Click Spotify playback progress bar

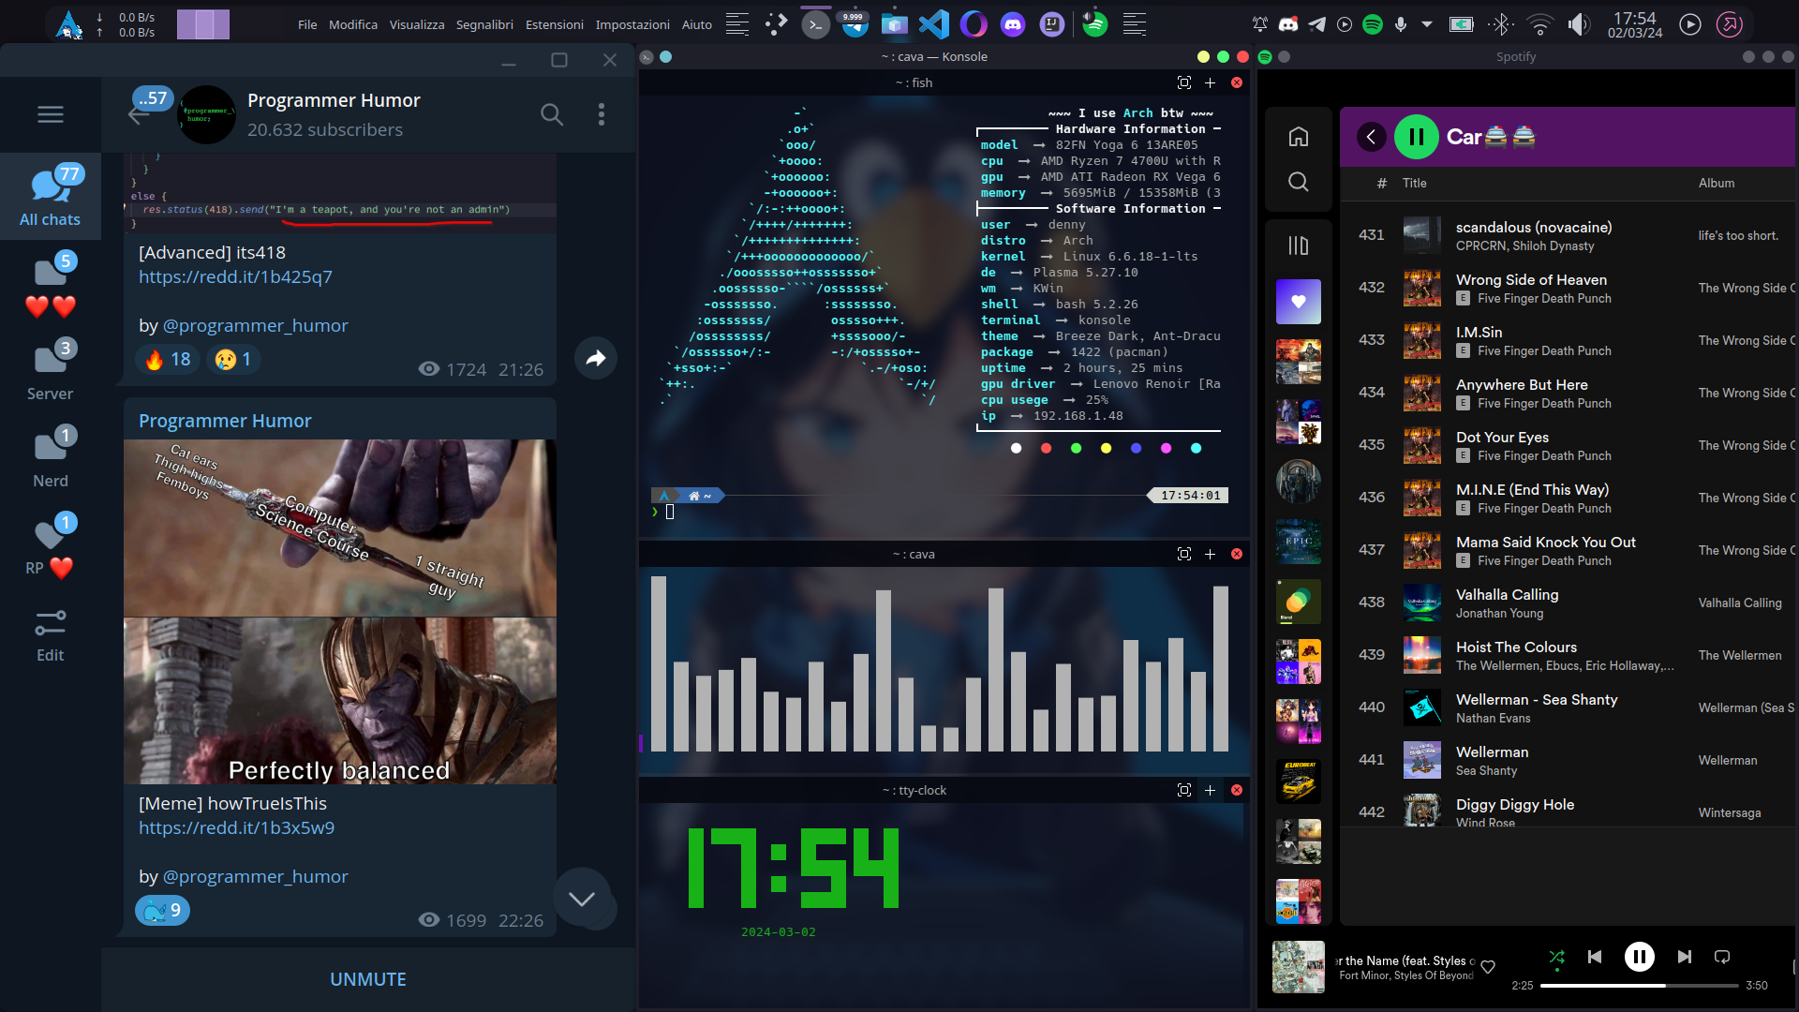1639,986
